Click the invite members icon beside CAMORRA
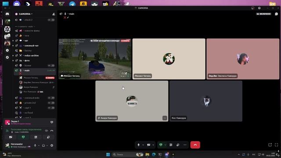 click(54, 14)
